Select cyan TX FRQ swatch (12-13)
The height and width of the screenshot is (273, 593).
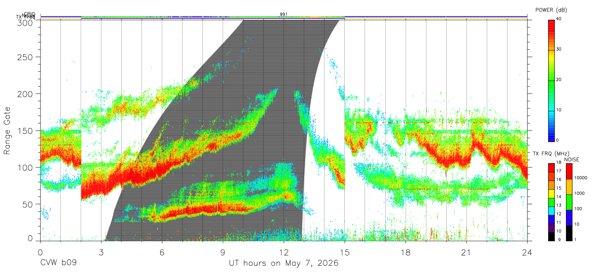point(551,211)
